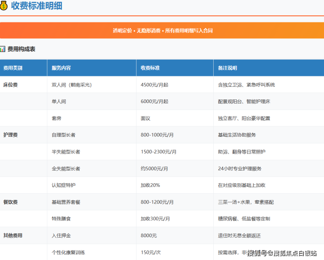Click the orange 透明定价 banner
The height and width of the screenshot is (260, 324).
click(x=162, y=31)
